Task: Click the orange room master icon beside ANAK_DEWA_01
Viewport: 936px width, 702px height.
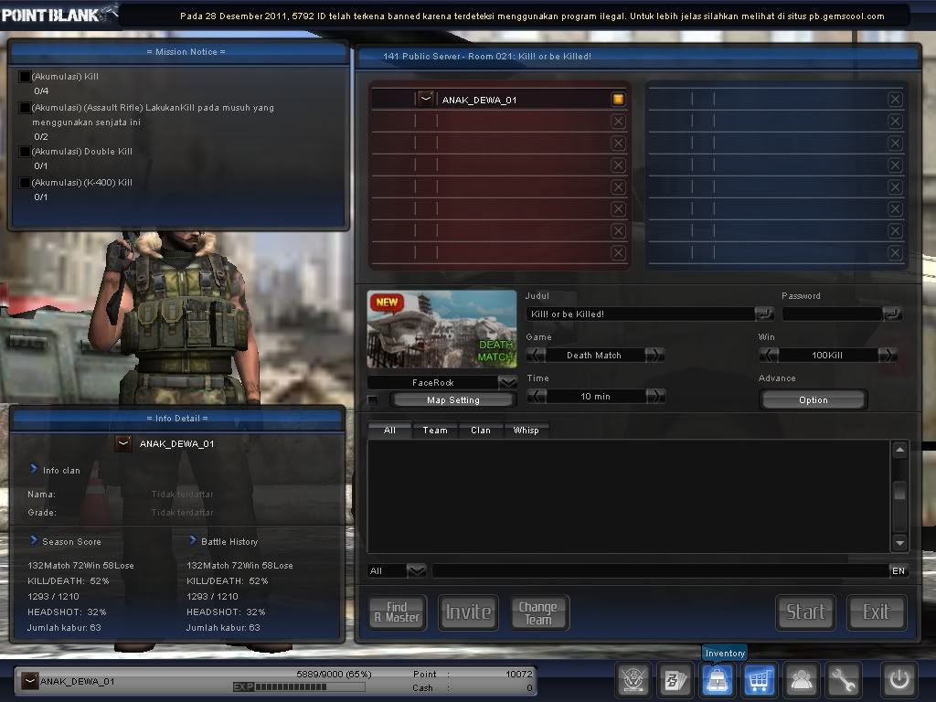Action: (x=619, y=99)
